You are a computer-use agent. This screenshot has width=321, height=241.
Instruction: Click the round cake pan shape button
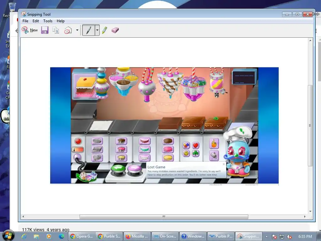97,141
